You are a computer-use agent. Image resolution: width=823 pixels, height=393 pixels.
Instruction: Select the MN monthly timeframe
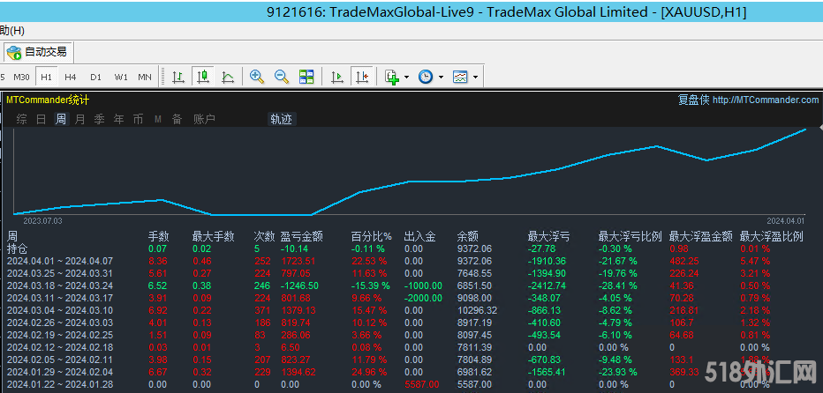point(145,78)
